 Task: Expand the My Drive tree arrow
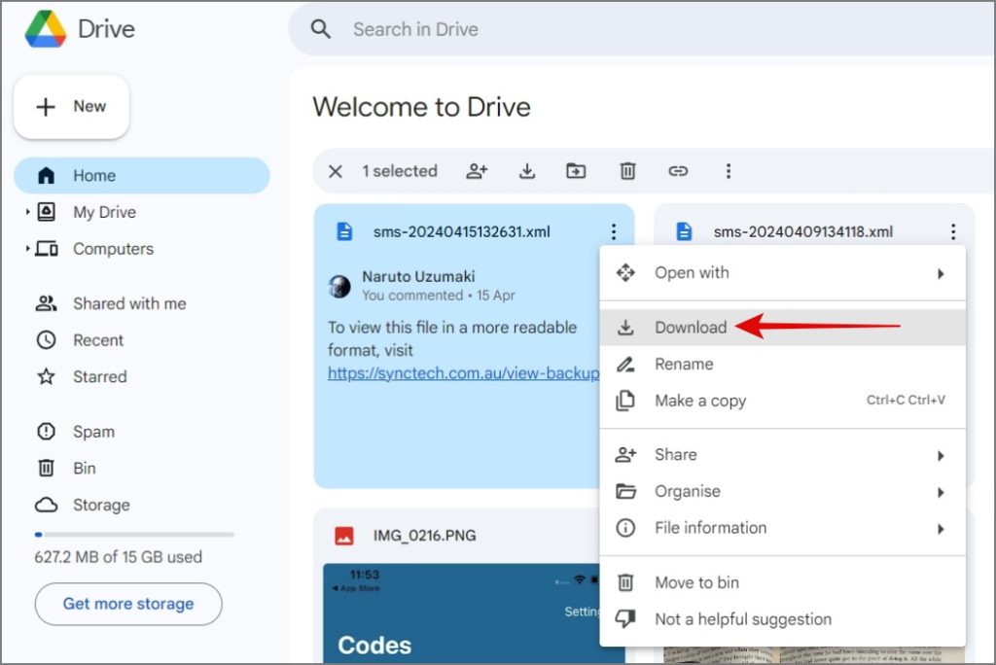pos(27,212)
